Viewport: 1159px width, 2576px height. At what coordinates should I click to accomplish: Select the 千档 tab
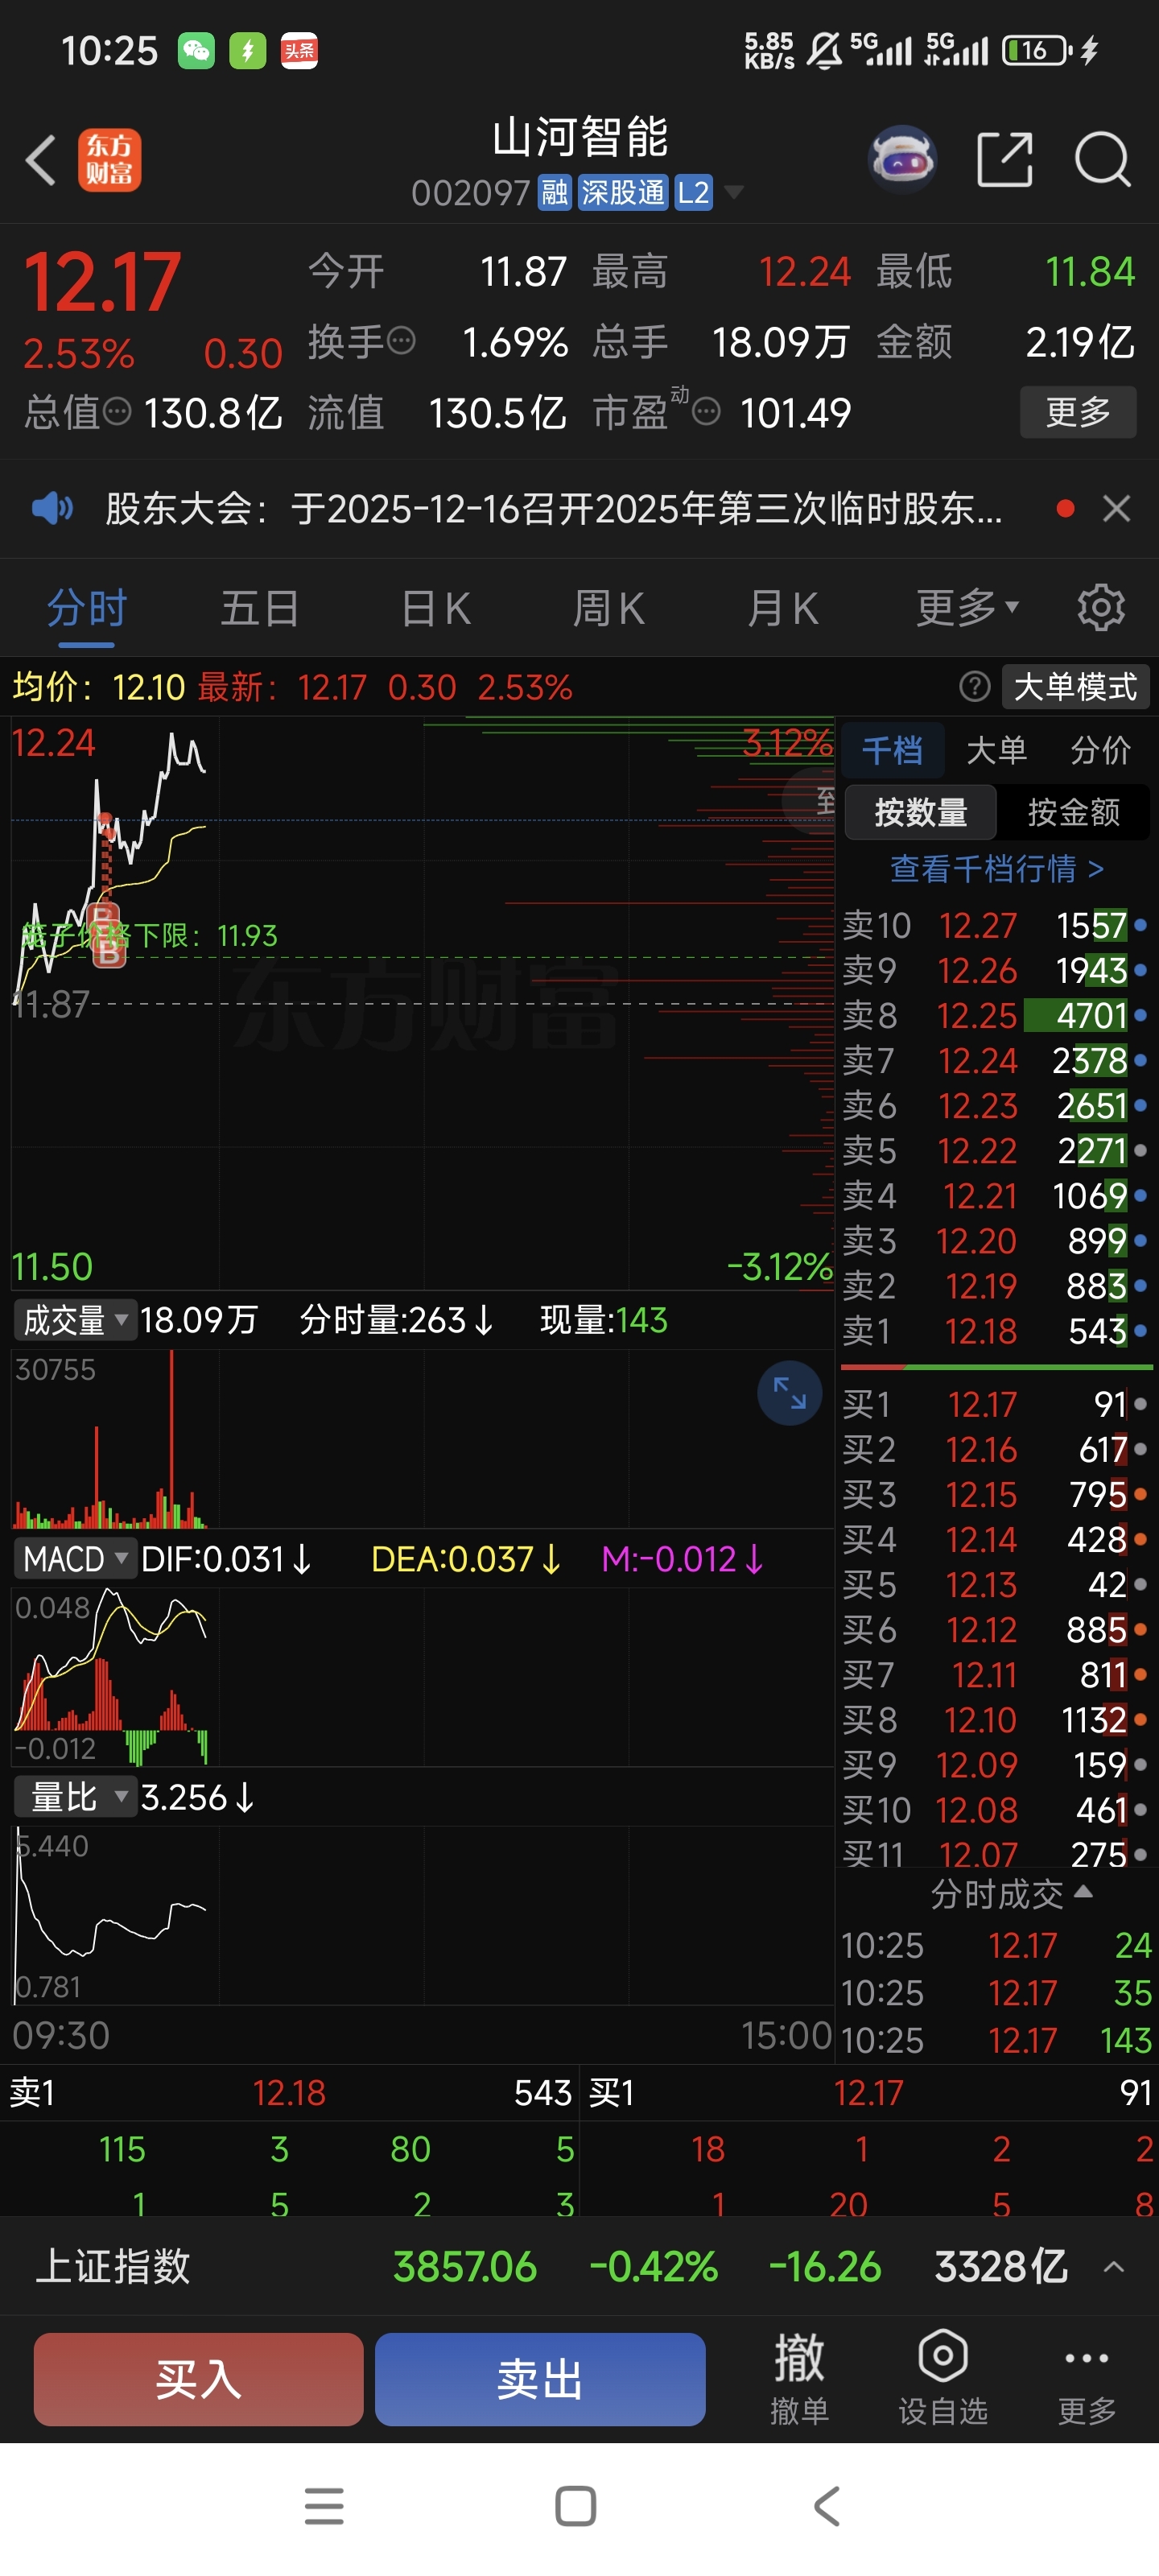pos(892,750)
